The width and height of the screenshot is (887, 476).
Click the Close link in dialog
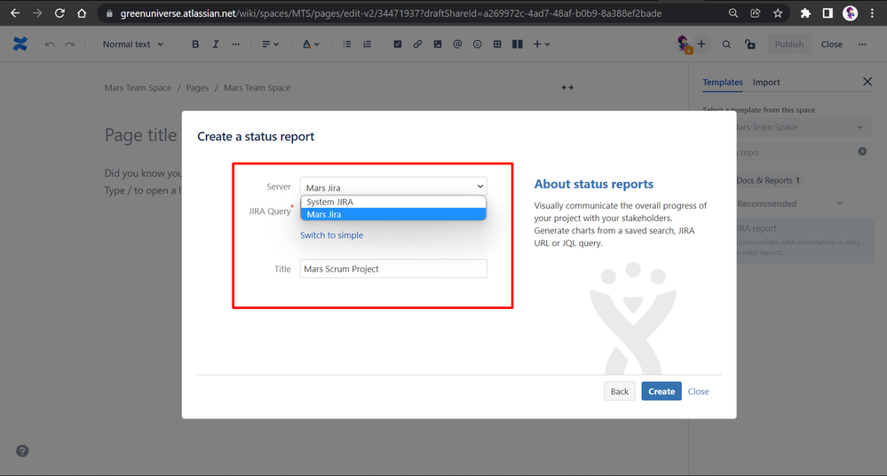click(x=698, y=391)
